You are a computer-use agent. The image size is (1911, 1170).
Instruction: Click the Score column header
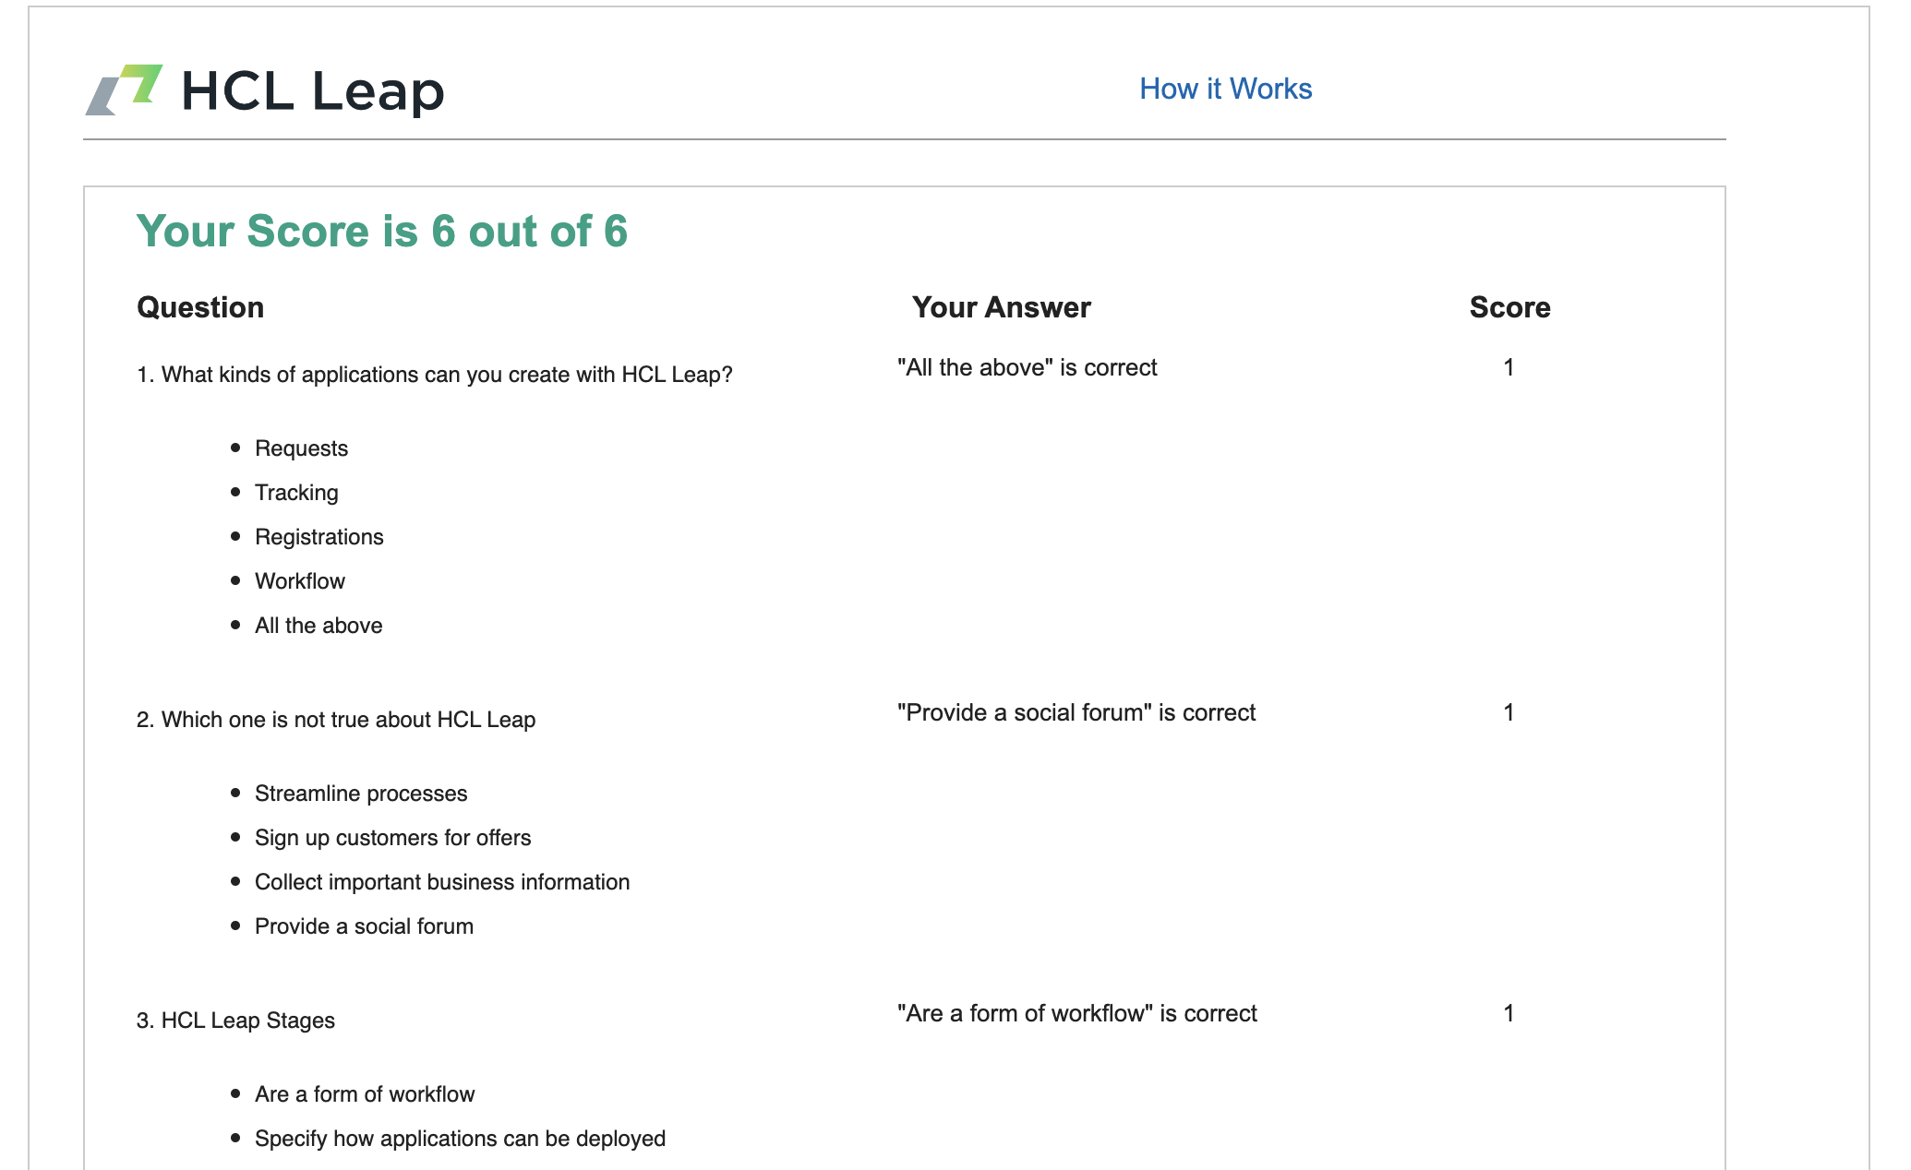click(x=1509, y=307)
